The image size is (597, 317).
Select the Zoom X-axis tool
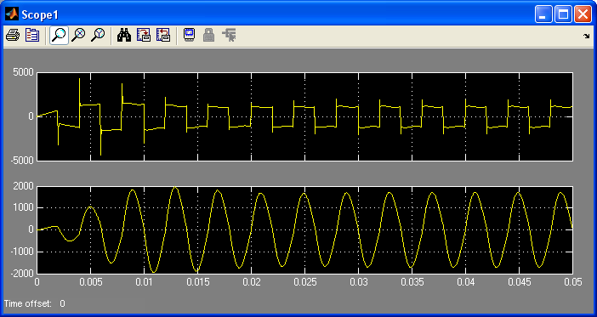pyautogui.click(x=79, y=36)
